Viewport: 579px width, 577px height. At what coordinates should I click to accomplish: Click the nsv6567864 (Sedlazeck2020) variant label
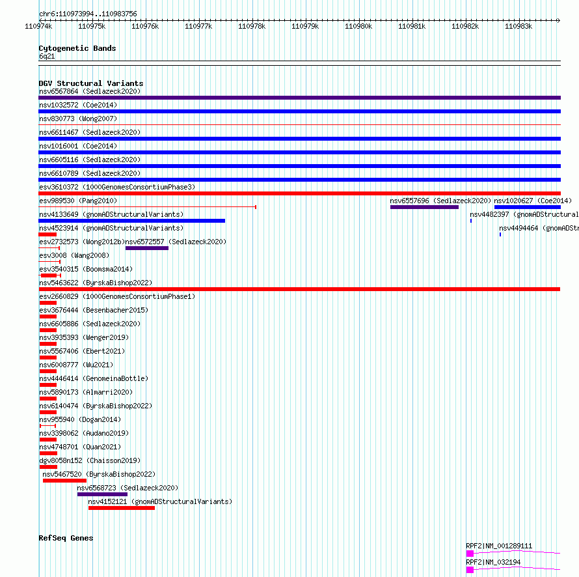point(90,91)
